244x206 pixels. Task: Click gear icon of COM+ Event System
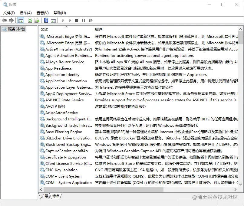pyautogui.click(x=42, y=176)
